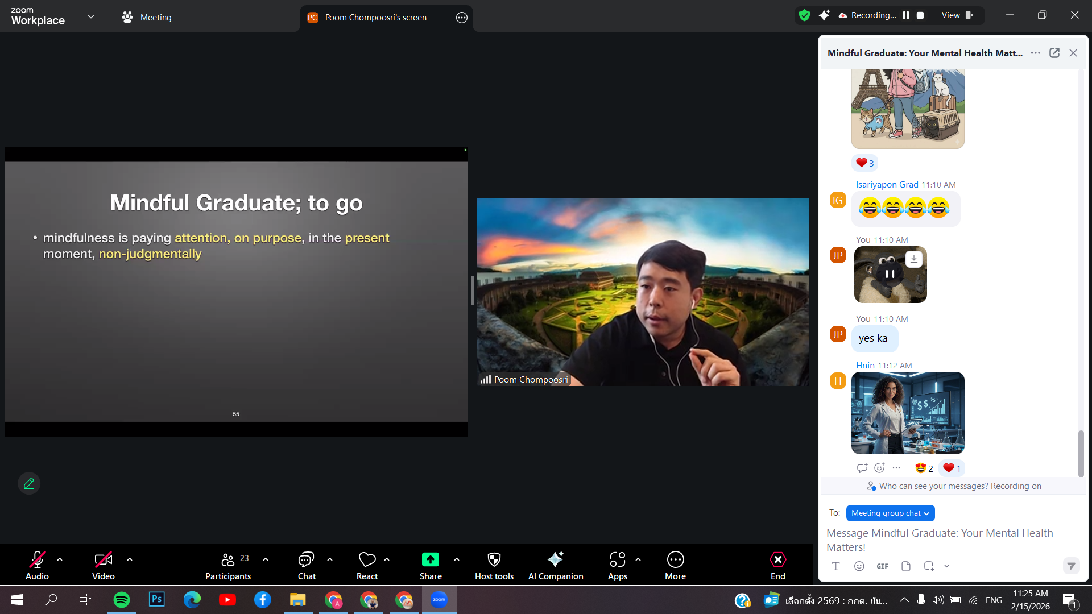The image size is (1092, 614).
Task: Open the GIF picker in chat
Action: coord(882,566)
